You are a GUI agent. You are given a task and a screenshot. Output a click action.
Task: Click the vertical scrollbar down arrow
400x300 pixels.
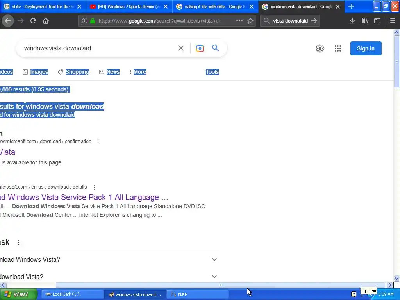tap(396, 278)
